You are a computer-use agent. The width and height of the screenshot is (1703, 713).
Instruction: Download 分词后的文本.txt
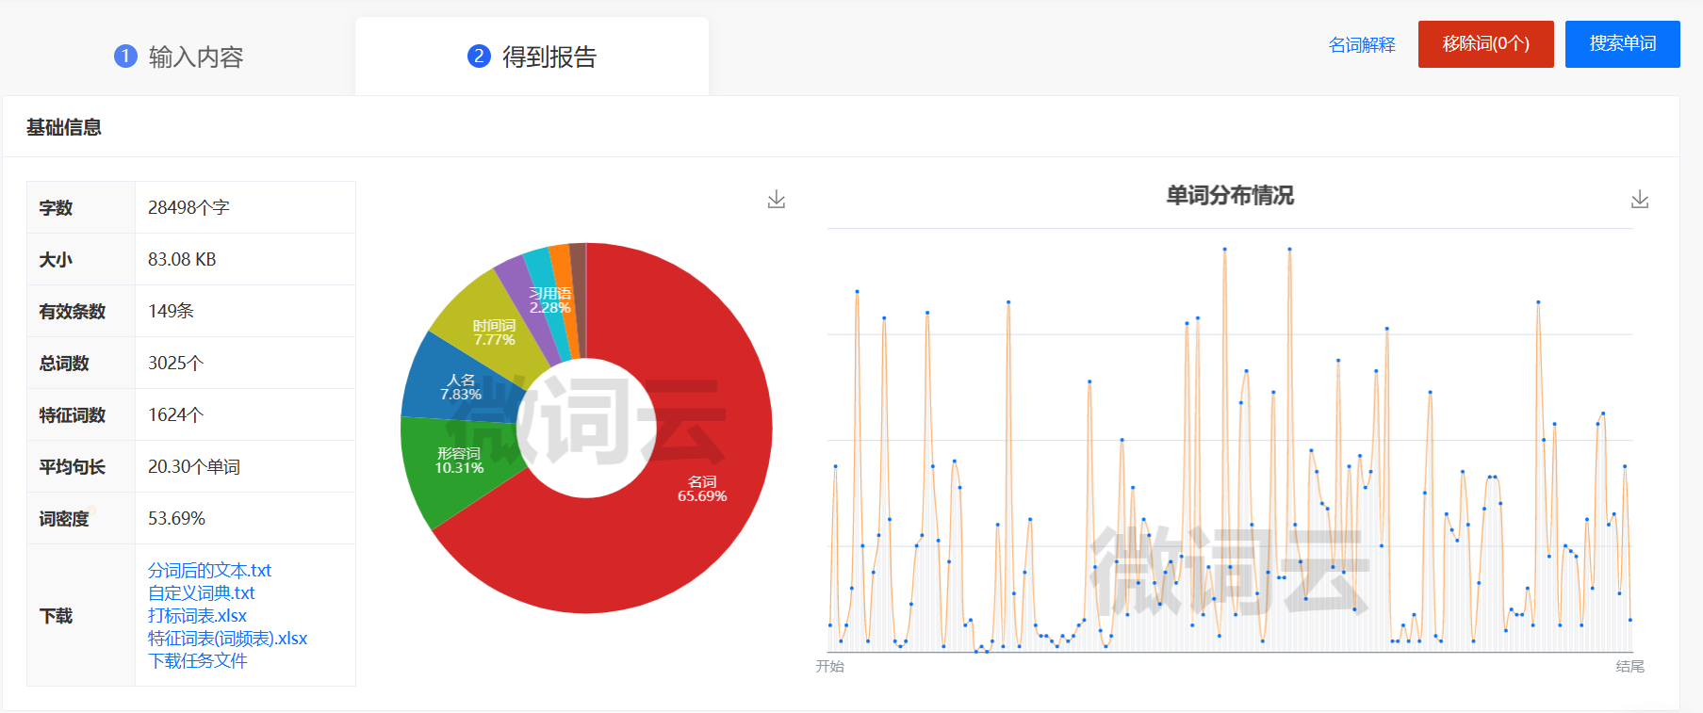pos(209,571)
